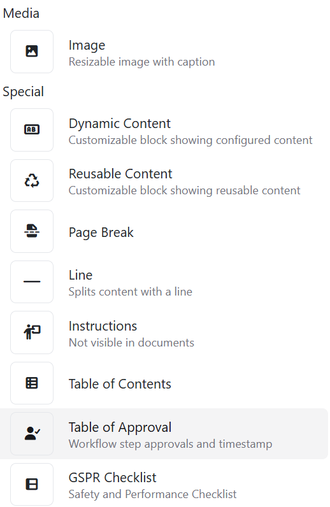The image size is (330, 507).
Task: Click the Table of Approval user-check icon
Action: 32,434
